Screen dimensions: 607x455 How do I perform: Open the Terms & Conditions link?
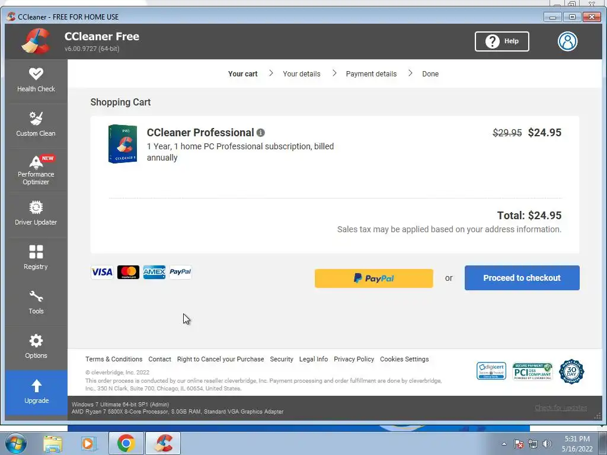[x=114, y=359]
